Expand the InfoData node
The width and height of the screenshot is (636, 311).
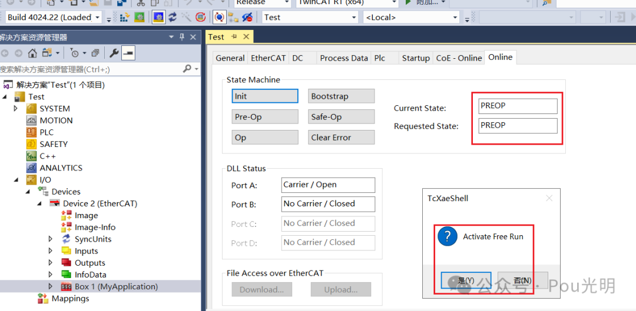click(51, 275)
